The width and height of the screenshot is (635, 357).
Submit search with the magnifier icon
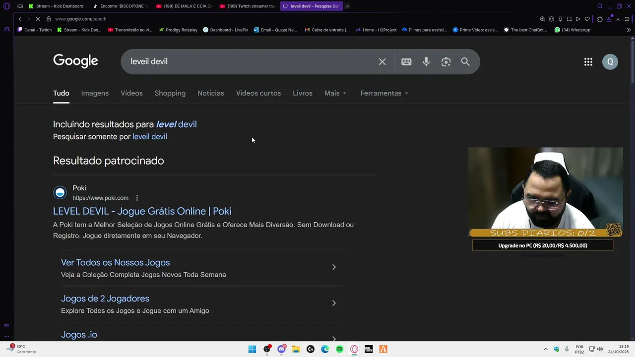pyautogui.click(x=465, y=61)
